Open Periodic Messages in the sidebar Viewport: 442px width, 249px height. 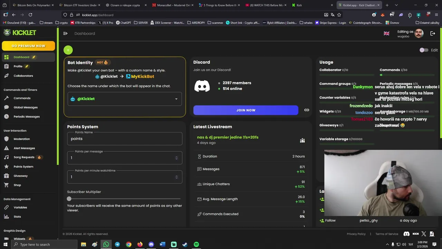coord(28,117)
